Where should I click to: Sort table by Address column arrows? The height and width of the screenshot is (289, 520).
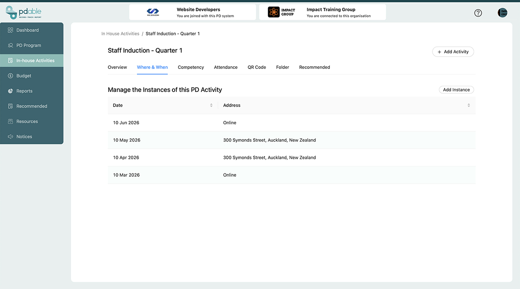pos(468,105)
